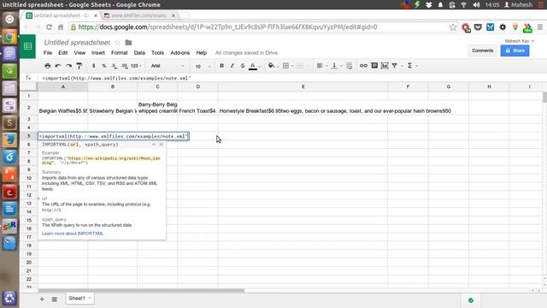Toggle text wrapping
The width and height of the screenshot is (547, 308).
pos(350,66)
